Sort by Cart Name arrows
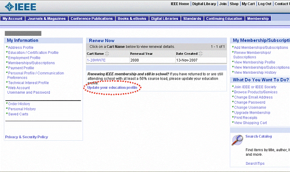 [x=107, y=53]
